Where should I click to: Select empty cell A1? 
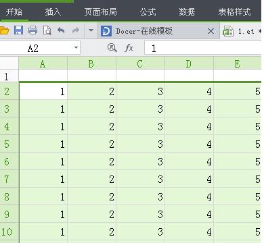(x=43, y=76)
